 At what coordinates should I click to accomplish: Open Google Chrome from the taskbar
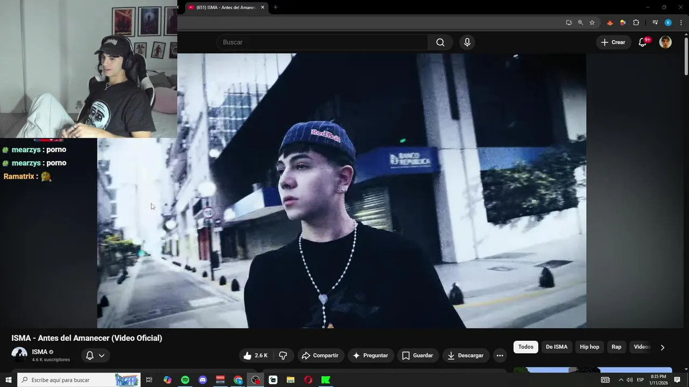coord(238,380)
